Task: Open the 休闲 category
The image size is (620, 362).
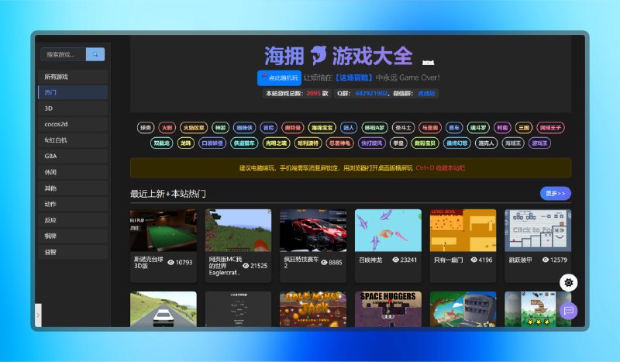Action: click(x=73, y=173)
